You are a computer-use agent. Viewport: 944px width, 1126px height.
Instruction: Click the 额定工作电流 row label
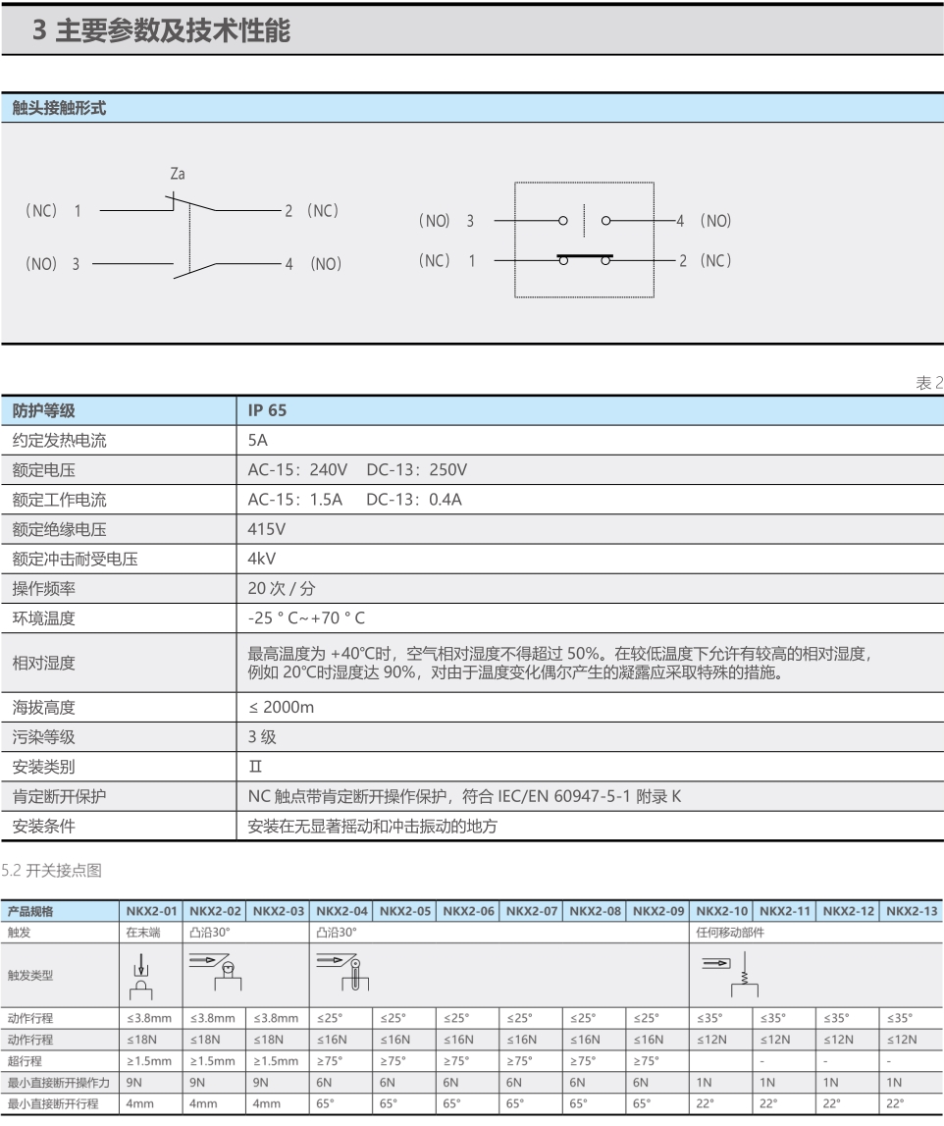pos(59,500)
